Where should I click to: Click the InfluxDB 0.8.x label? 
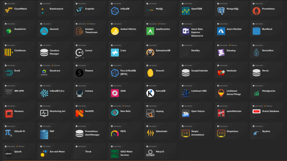[57, 91]
